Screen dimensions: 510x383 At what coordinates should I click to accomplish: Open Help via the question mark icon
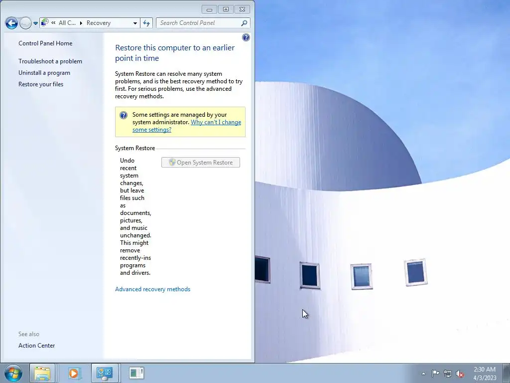coord(246,37)
